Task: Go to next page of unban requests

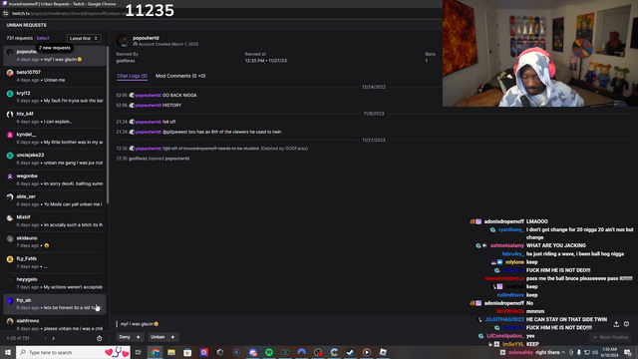Action: tap(53, 338)
